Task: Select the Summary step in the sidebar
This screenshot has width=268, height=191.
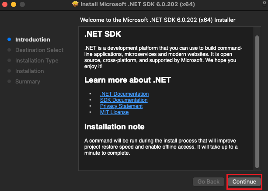Action: [28, 81]
